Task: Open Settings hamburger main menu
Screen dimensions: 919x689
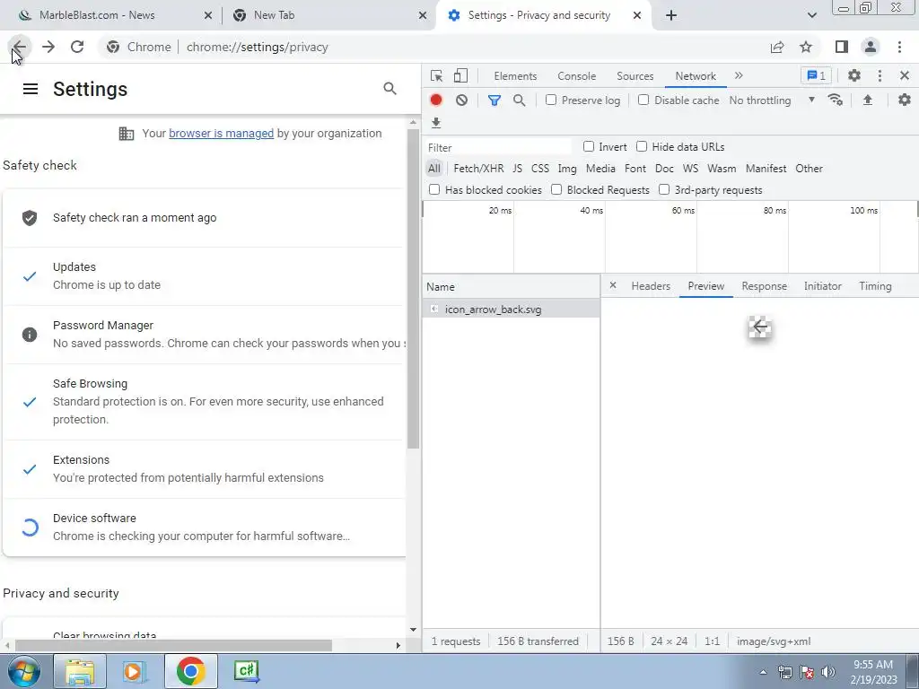Action: 31,89
